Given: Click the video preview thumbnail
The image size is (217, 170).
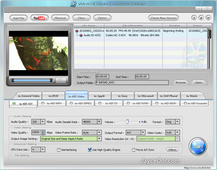Looking at the screenshot, I should pyautogui.click(x=38, y=53).
